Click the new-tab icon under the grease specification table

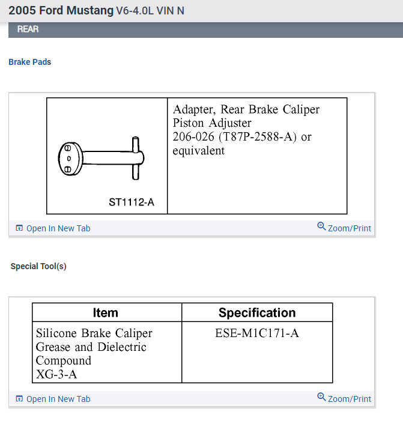[x=19, y=399]
